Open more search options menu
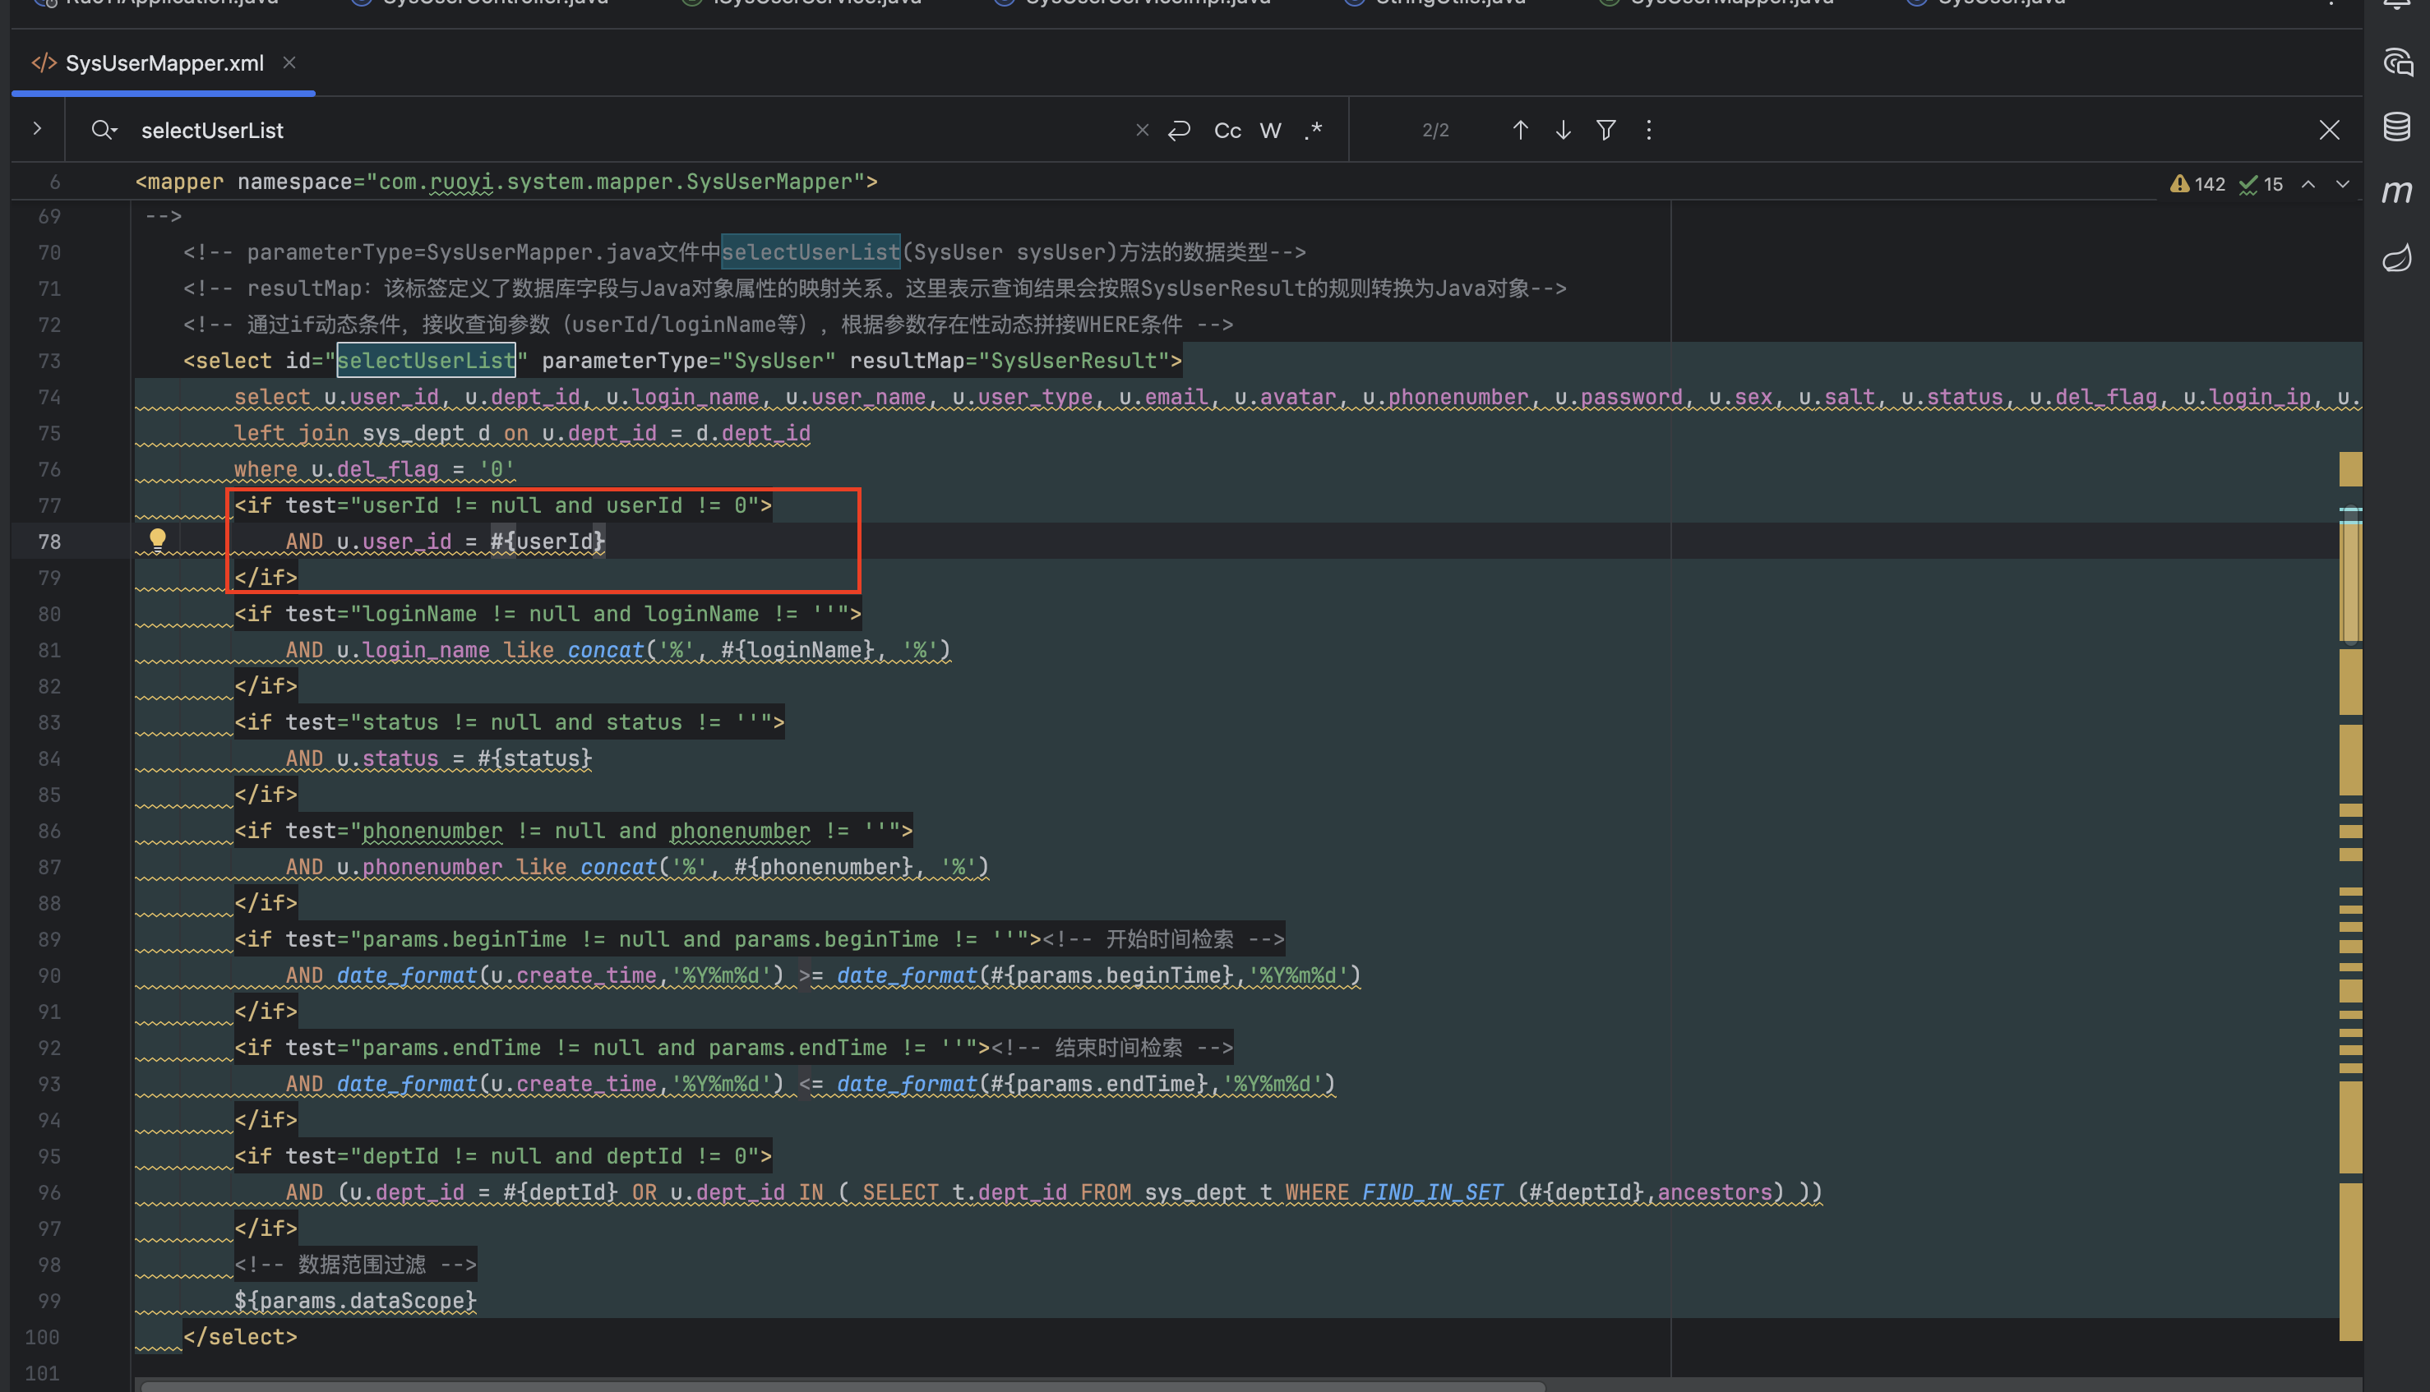Viewport: 2430px width, 1392px height. coord(1649,130)
